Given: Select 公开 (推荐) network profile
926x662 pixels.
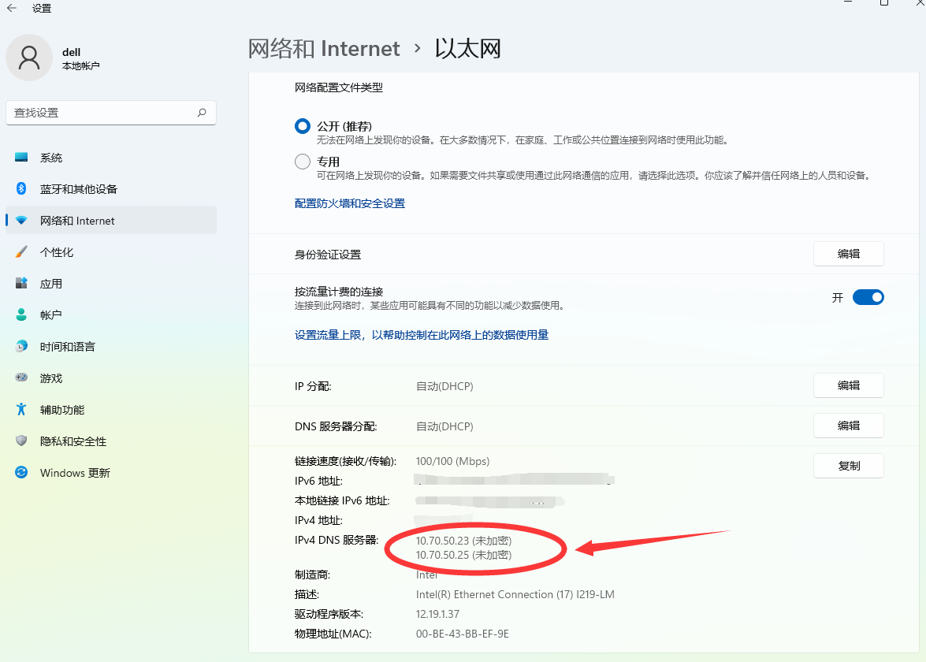Looking at the screenshot, I should pyautogui.click(x=303, y=126).
